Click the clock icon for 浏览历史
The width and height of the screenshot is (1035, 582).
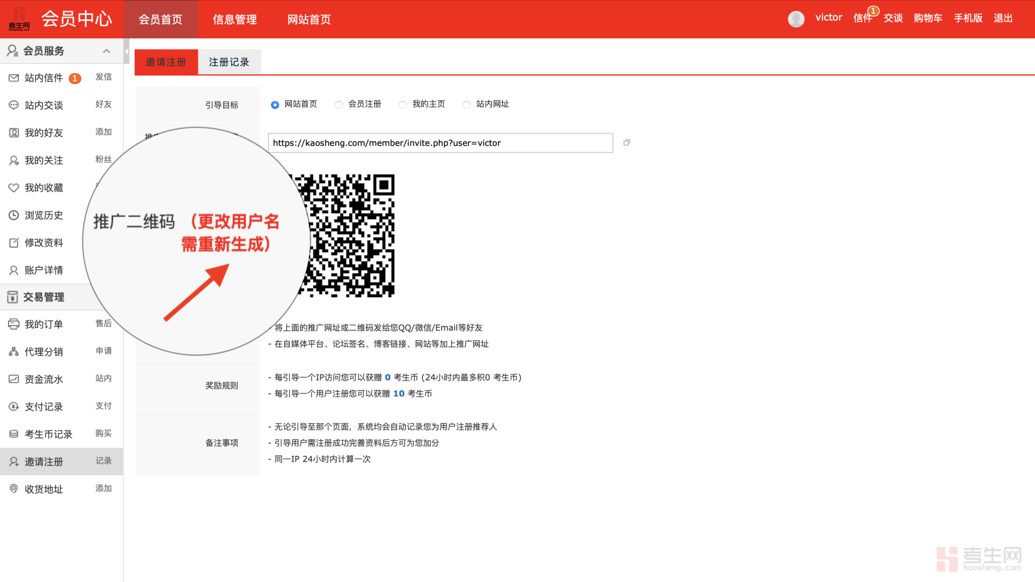click(x=13, y=215)
